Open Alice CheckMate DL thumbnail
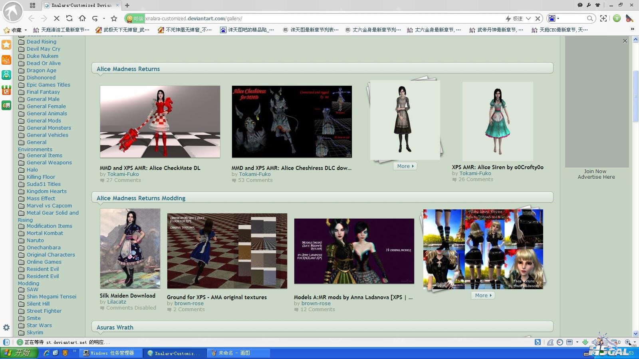Viewport: 639px width, 359px height. (160, 122)
